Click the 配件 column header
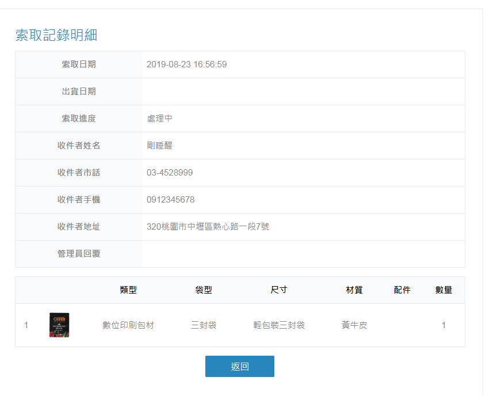 (402, 290)
